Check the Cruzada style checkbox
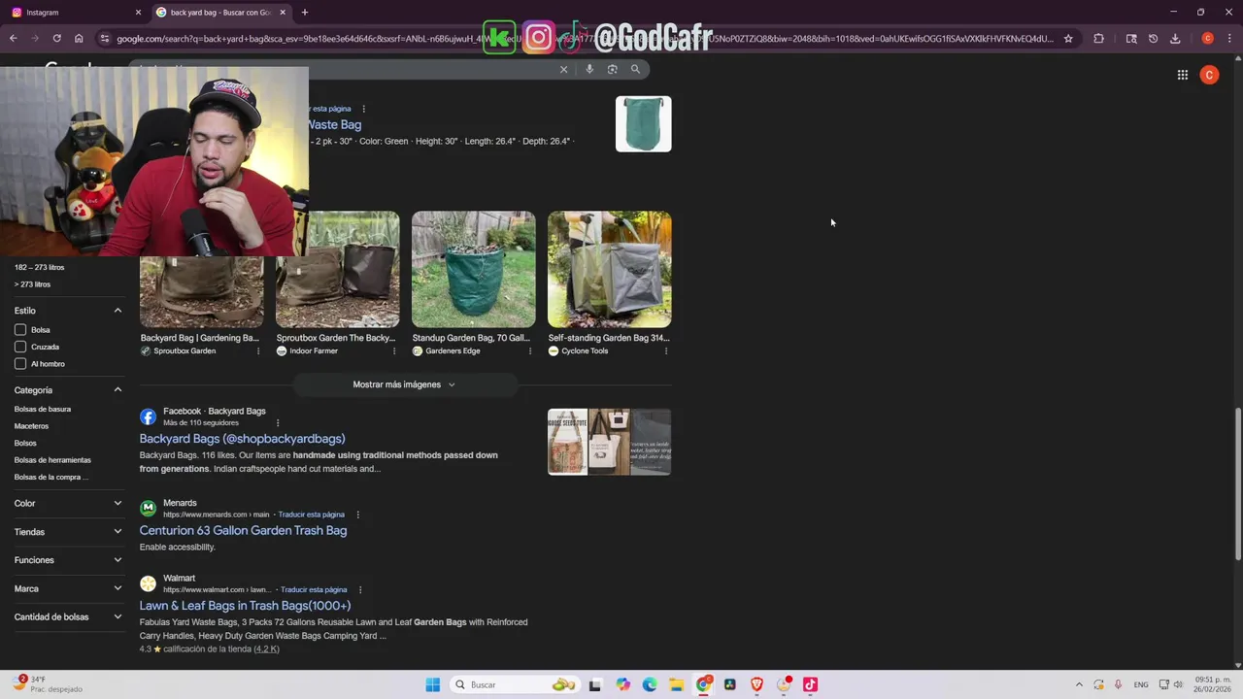This screenshot has height=699, width=1243. [20, 347]
